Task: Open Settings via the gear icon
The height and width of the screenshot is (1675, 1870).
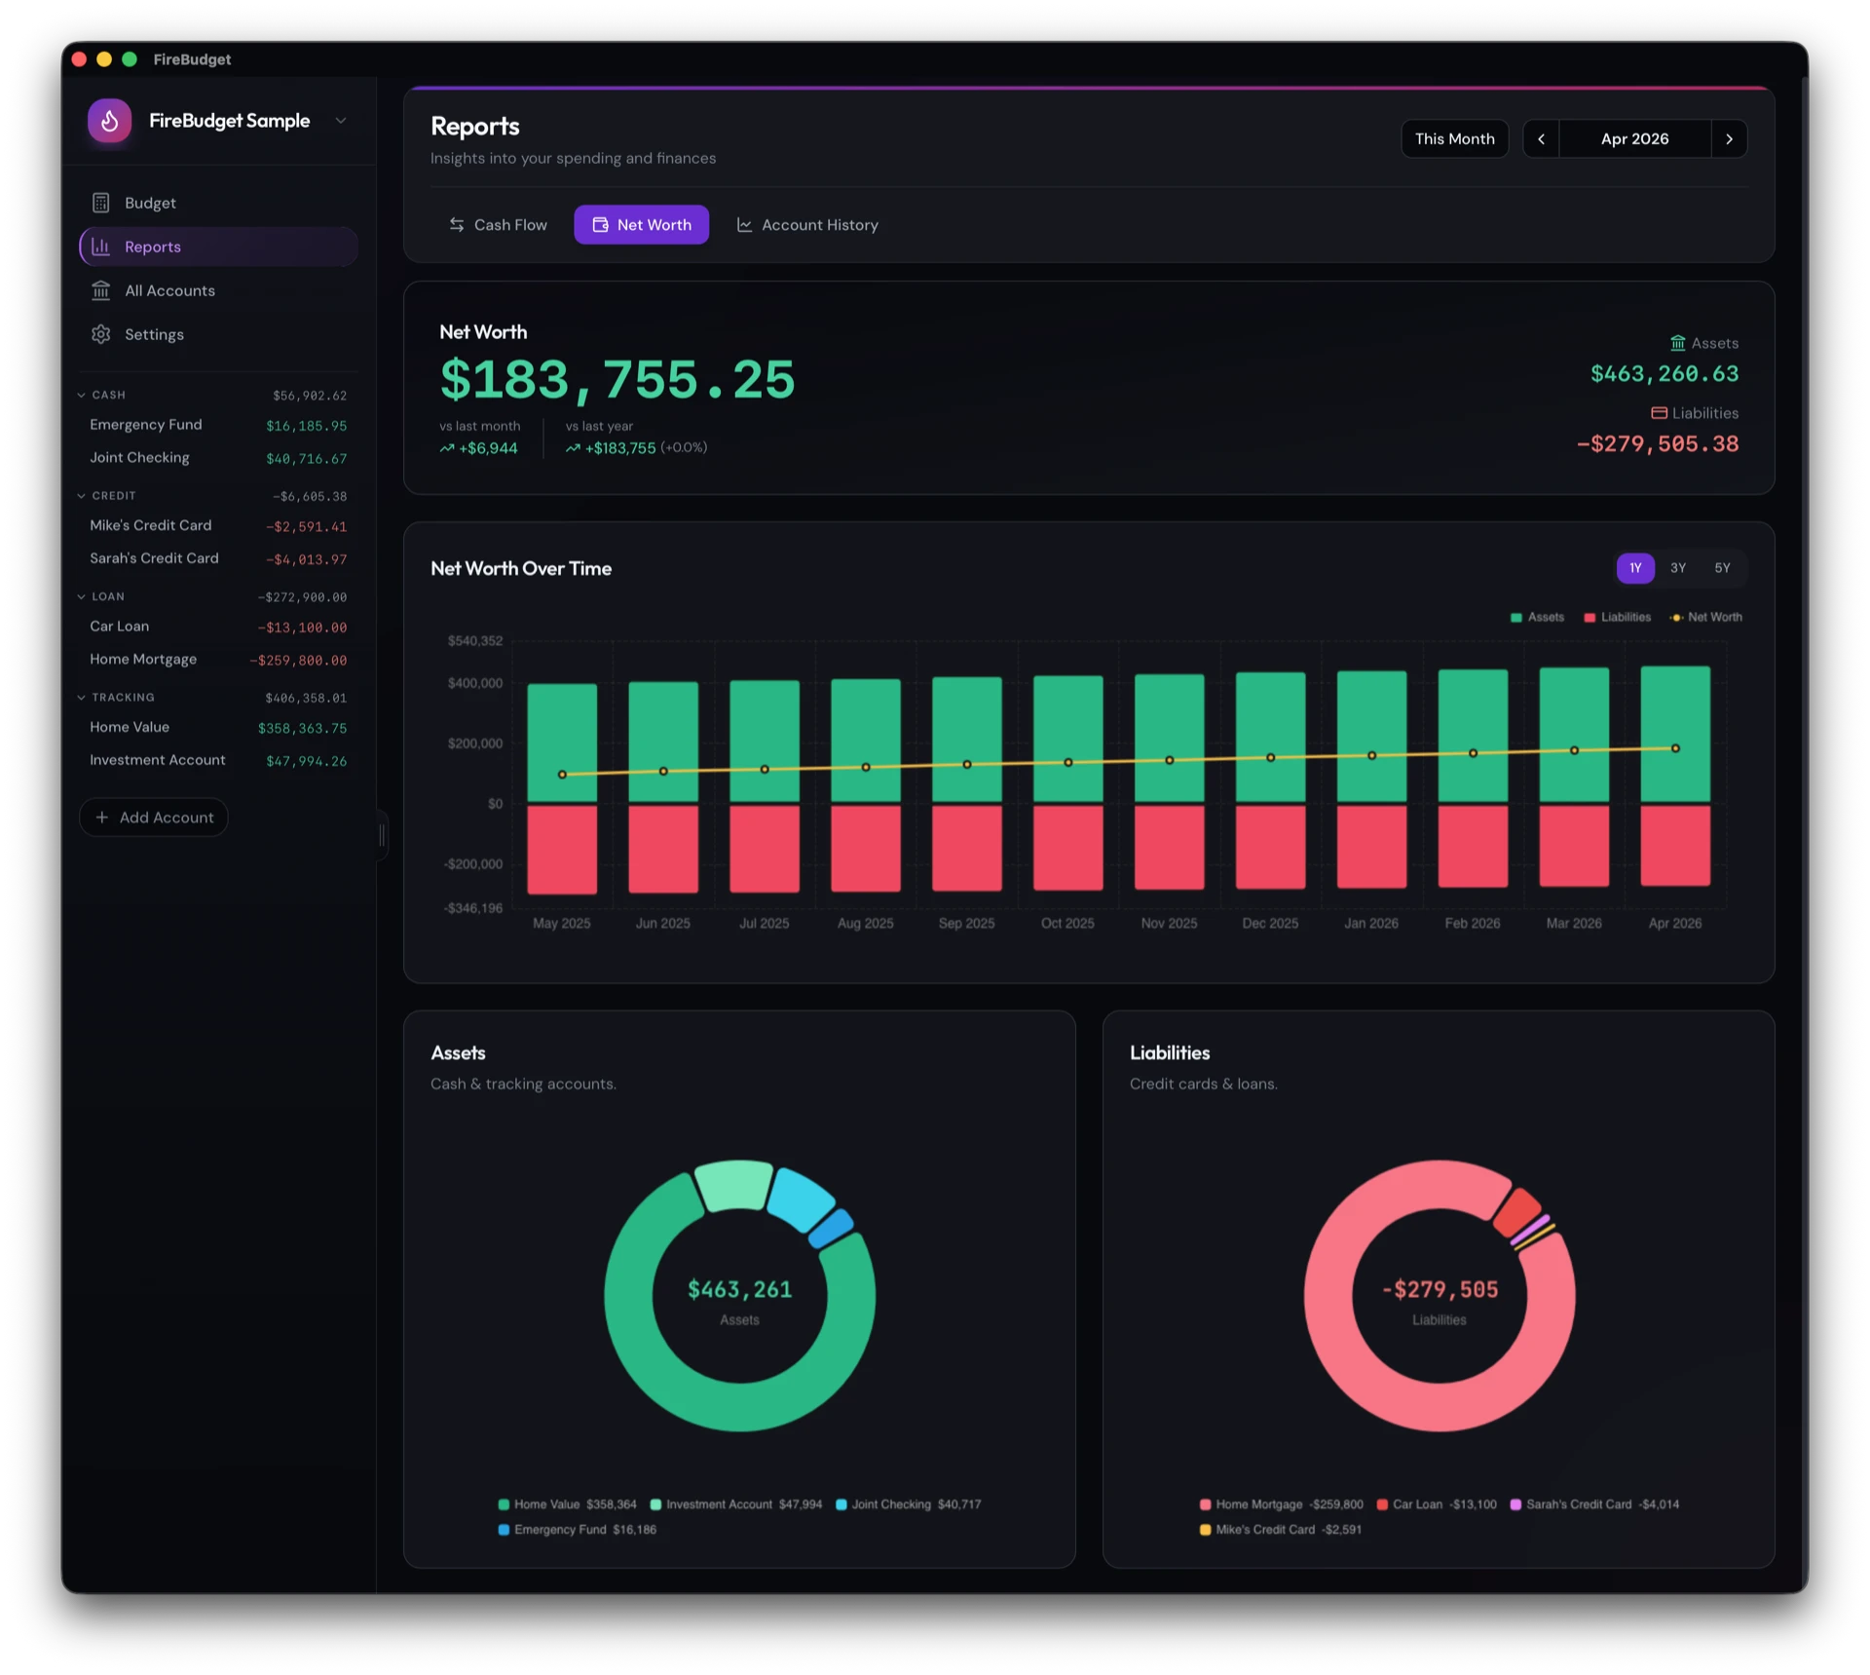Action: pos(101,334)
